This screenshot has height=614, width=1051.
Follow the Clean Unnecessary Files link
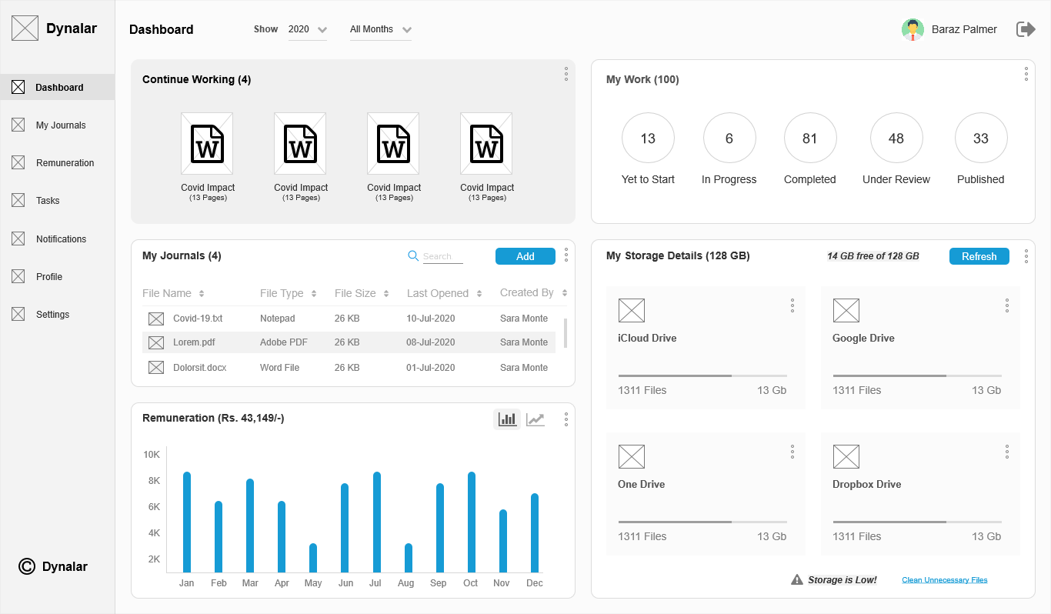[944, 580]
